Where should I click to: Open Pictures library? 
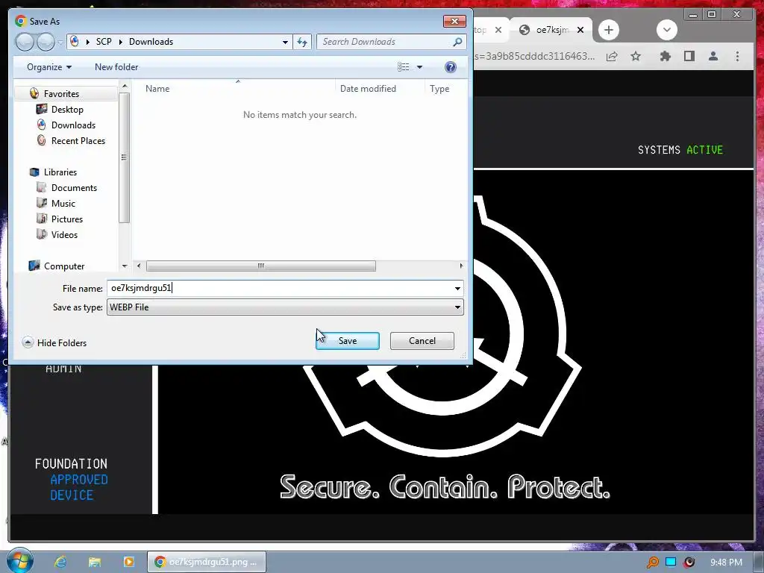coord(66,219)
